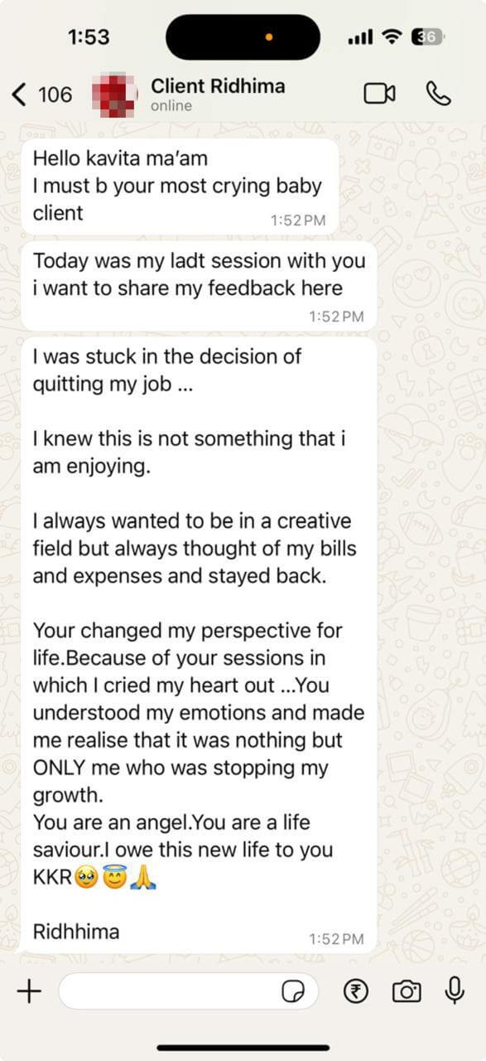Start a voice call using phone icon
This screenshot has height=1061, width=486.
click(438, 94)
